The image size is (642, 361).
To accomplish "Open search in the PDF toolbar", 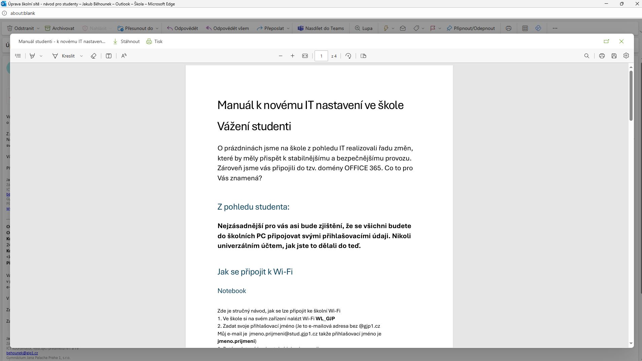I will [586, 56].
